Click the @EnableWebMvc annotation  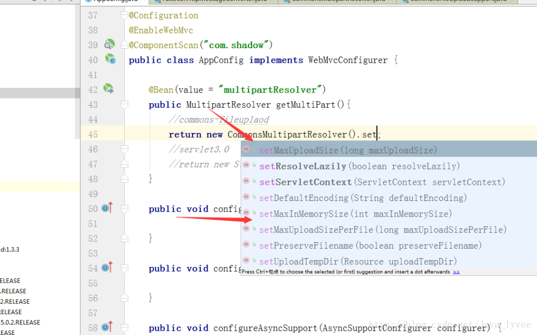(161, 30)
